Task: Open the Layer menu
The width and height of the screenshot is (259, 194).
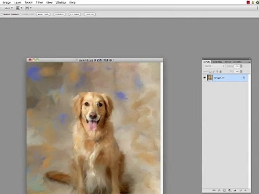Action: [18, 2]
